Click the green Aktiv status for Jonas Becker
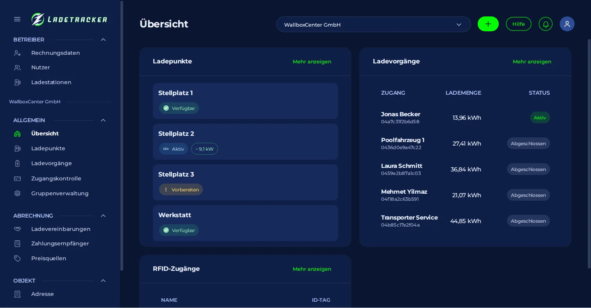The height and width of the screenshot is (308, 591). click(x=540, y=117)
